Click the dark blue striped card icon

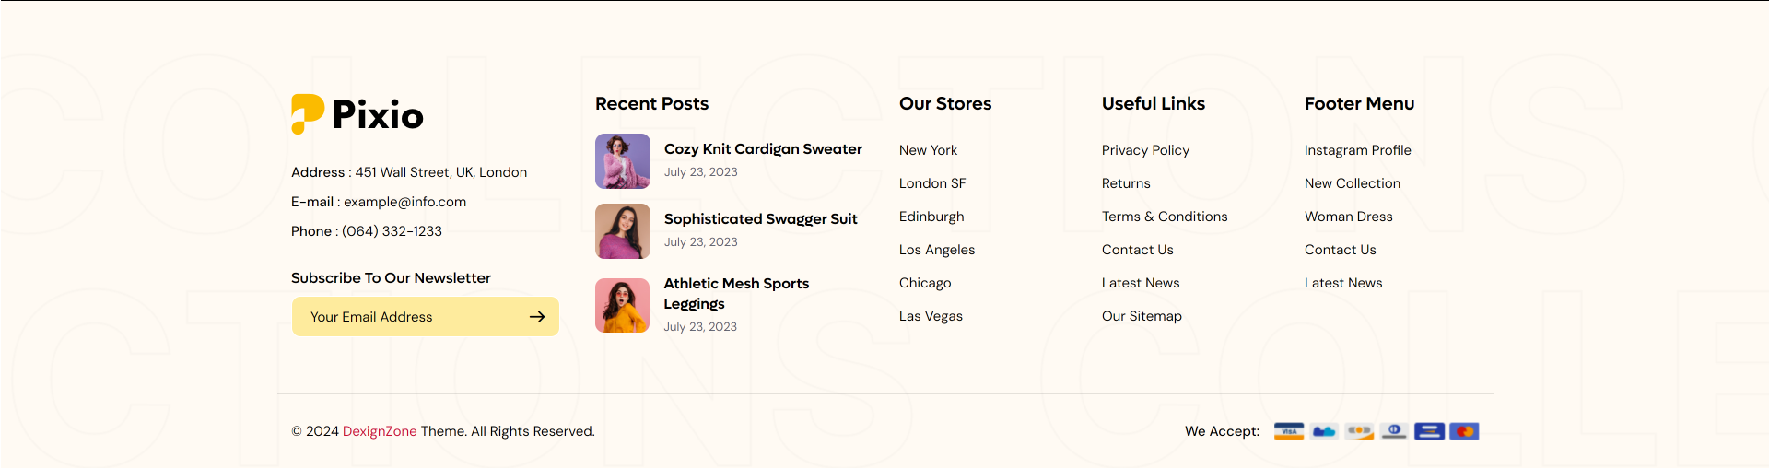click(x=1429, y=431)
